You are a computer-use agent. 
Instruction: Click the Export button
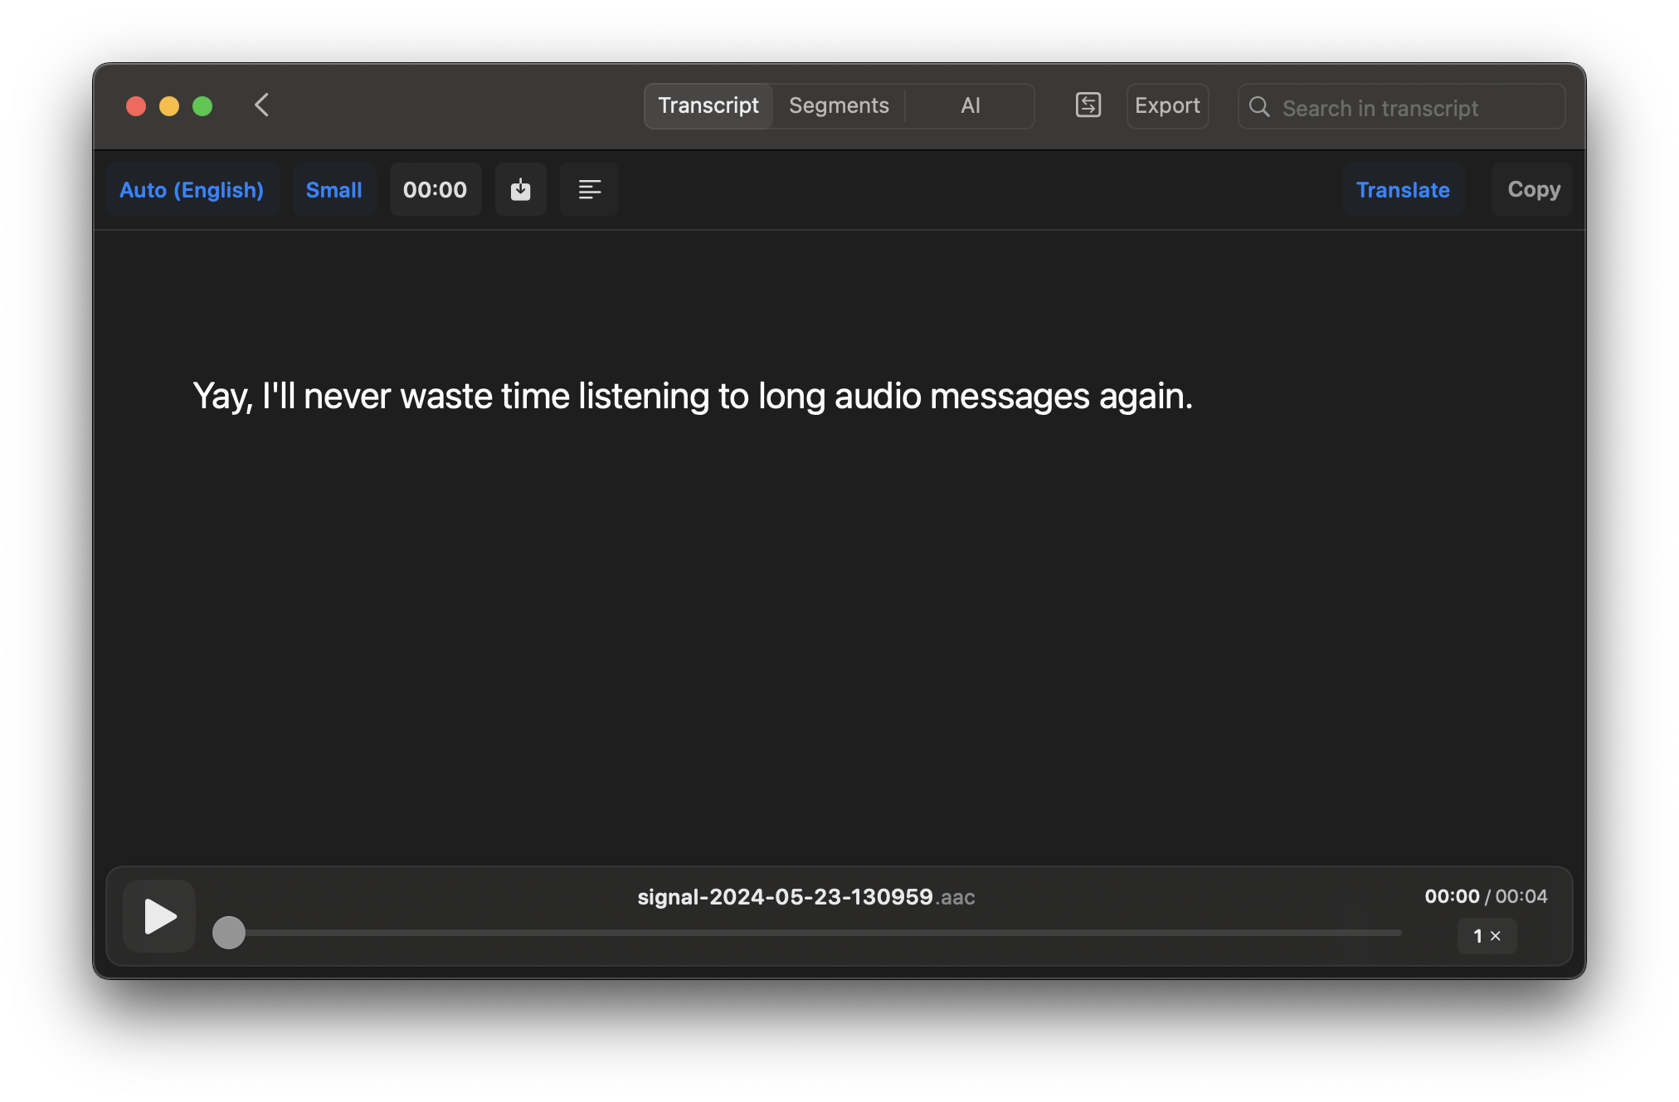coord(1167,105)
